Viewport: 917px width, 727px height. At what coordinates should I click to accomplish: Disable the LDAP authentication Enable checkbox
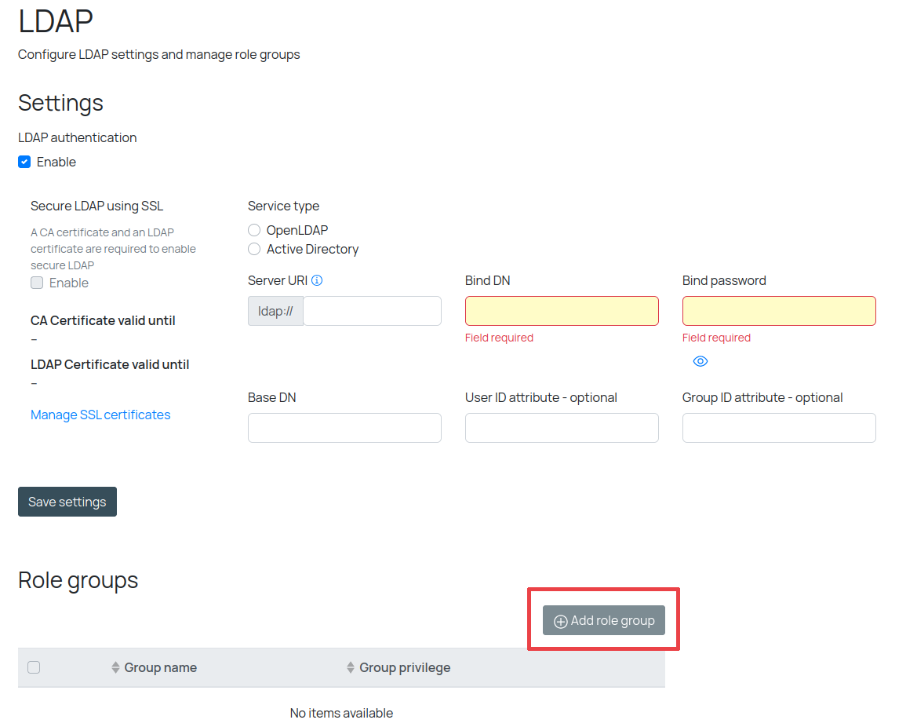pyautogui.click(x=24, y=162)
